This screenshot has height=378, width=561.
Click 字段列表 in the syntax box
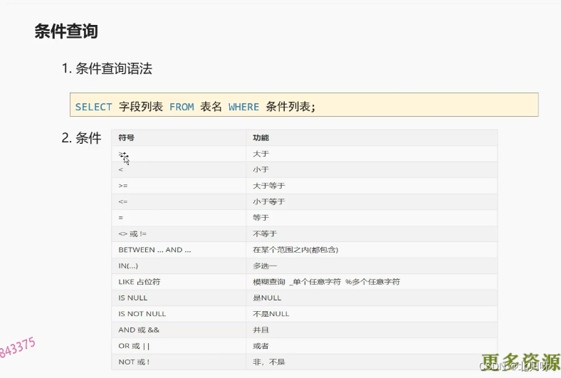click(x=141, y=107)
